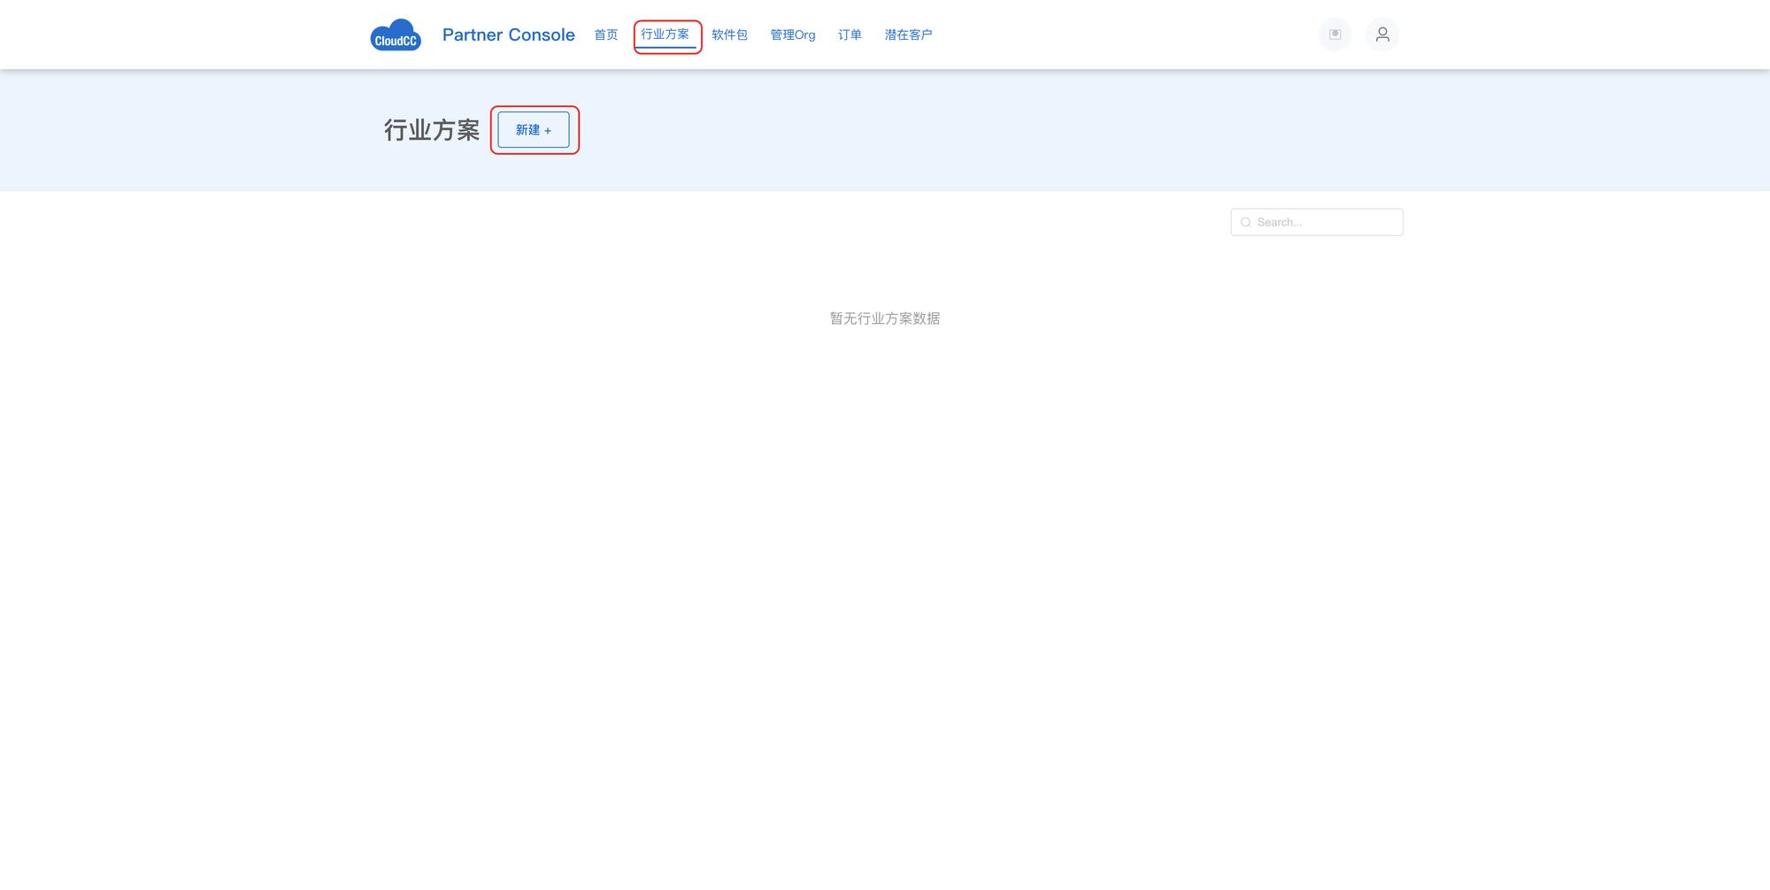Open the 软件包 tab
The width and height of the screenshot is (1770, 890).
(x=729, y=35)
